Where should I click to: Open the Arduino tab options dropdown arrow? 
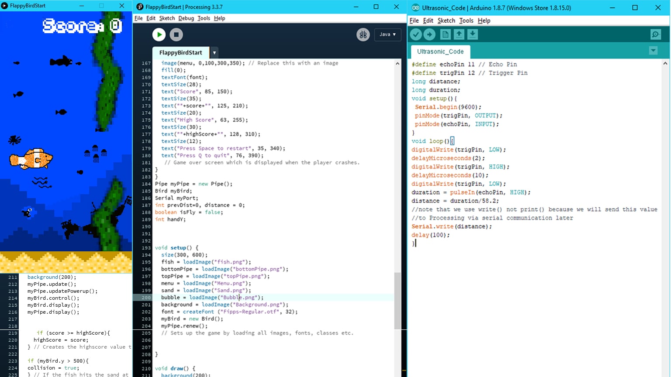click(653, 51)
